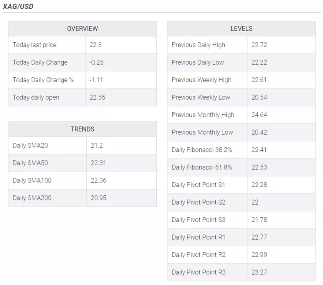Screen dimensions: 323x285
Task: Select Previous Weekly High value 22.61
Action: 259,80
